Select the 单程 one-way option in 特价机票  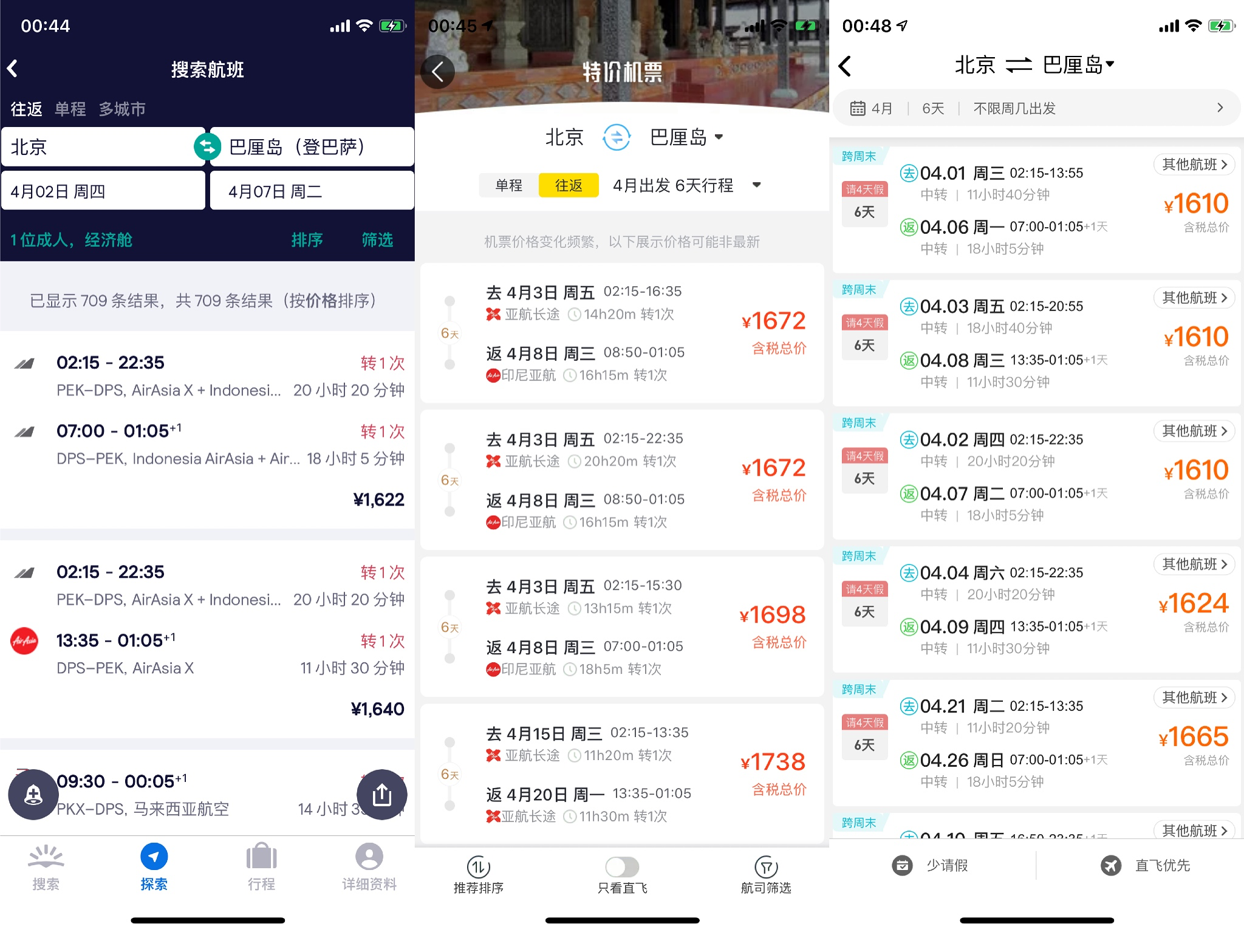coord(508,185)
